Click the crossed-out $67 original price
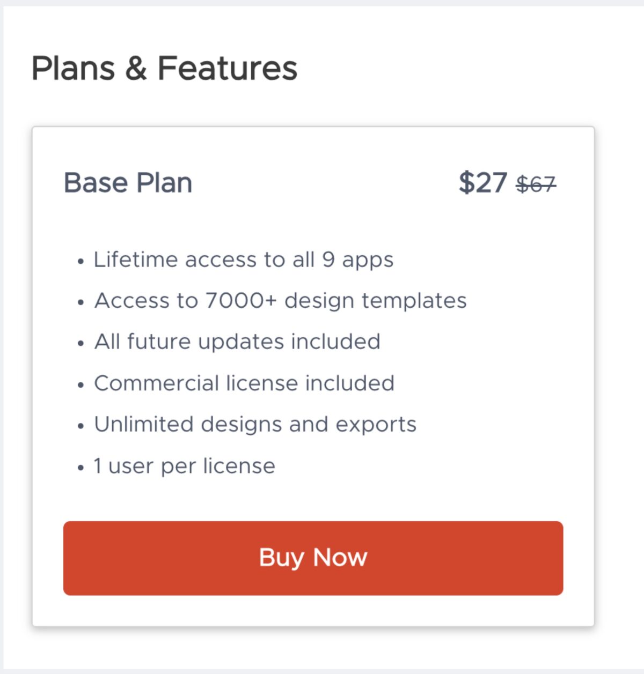The image size is (644, 674). click(536, 184)
